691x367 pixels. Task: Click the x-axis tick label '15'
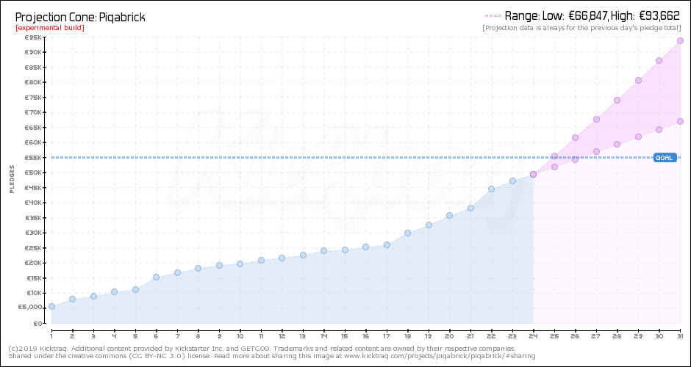345,336
